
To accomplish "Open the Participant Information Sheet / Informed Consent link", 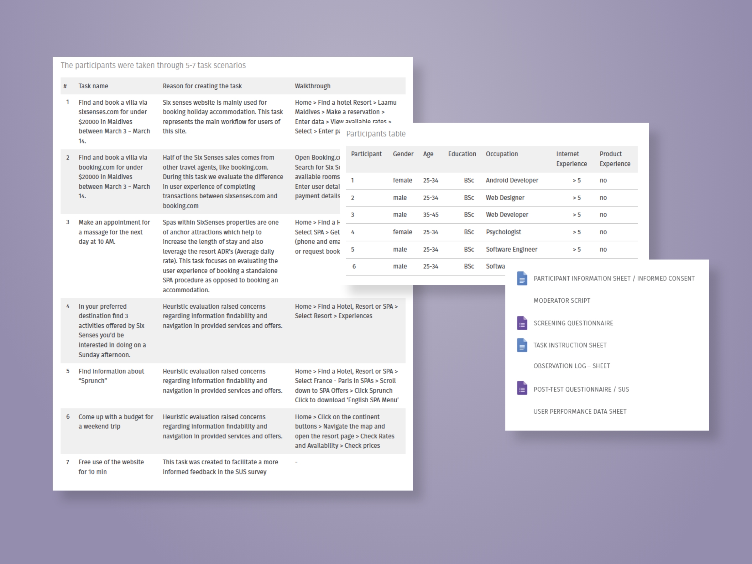I will coord(614,279).
